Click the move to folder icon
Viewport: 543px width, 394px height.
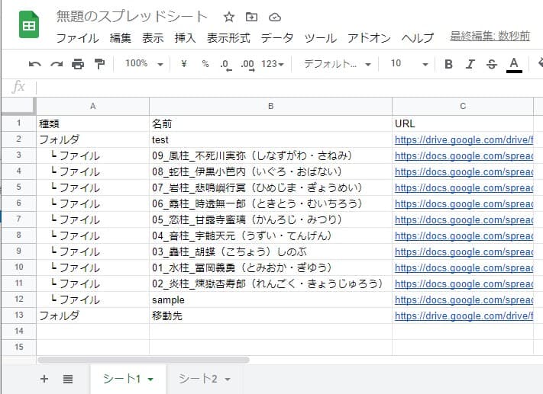pos(252,17)
